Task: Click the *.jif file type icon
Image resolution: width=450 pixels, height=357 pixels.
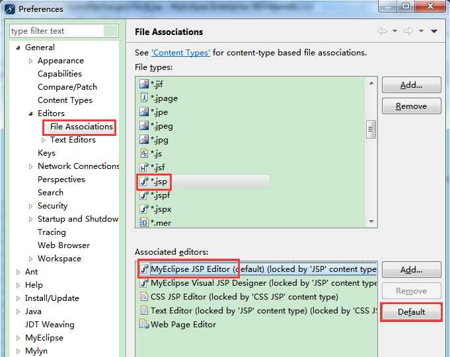Action: pyautogui.click(x=144, y=84)
